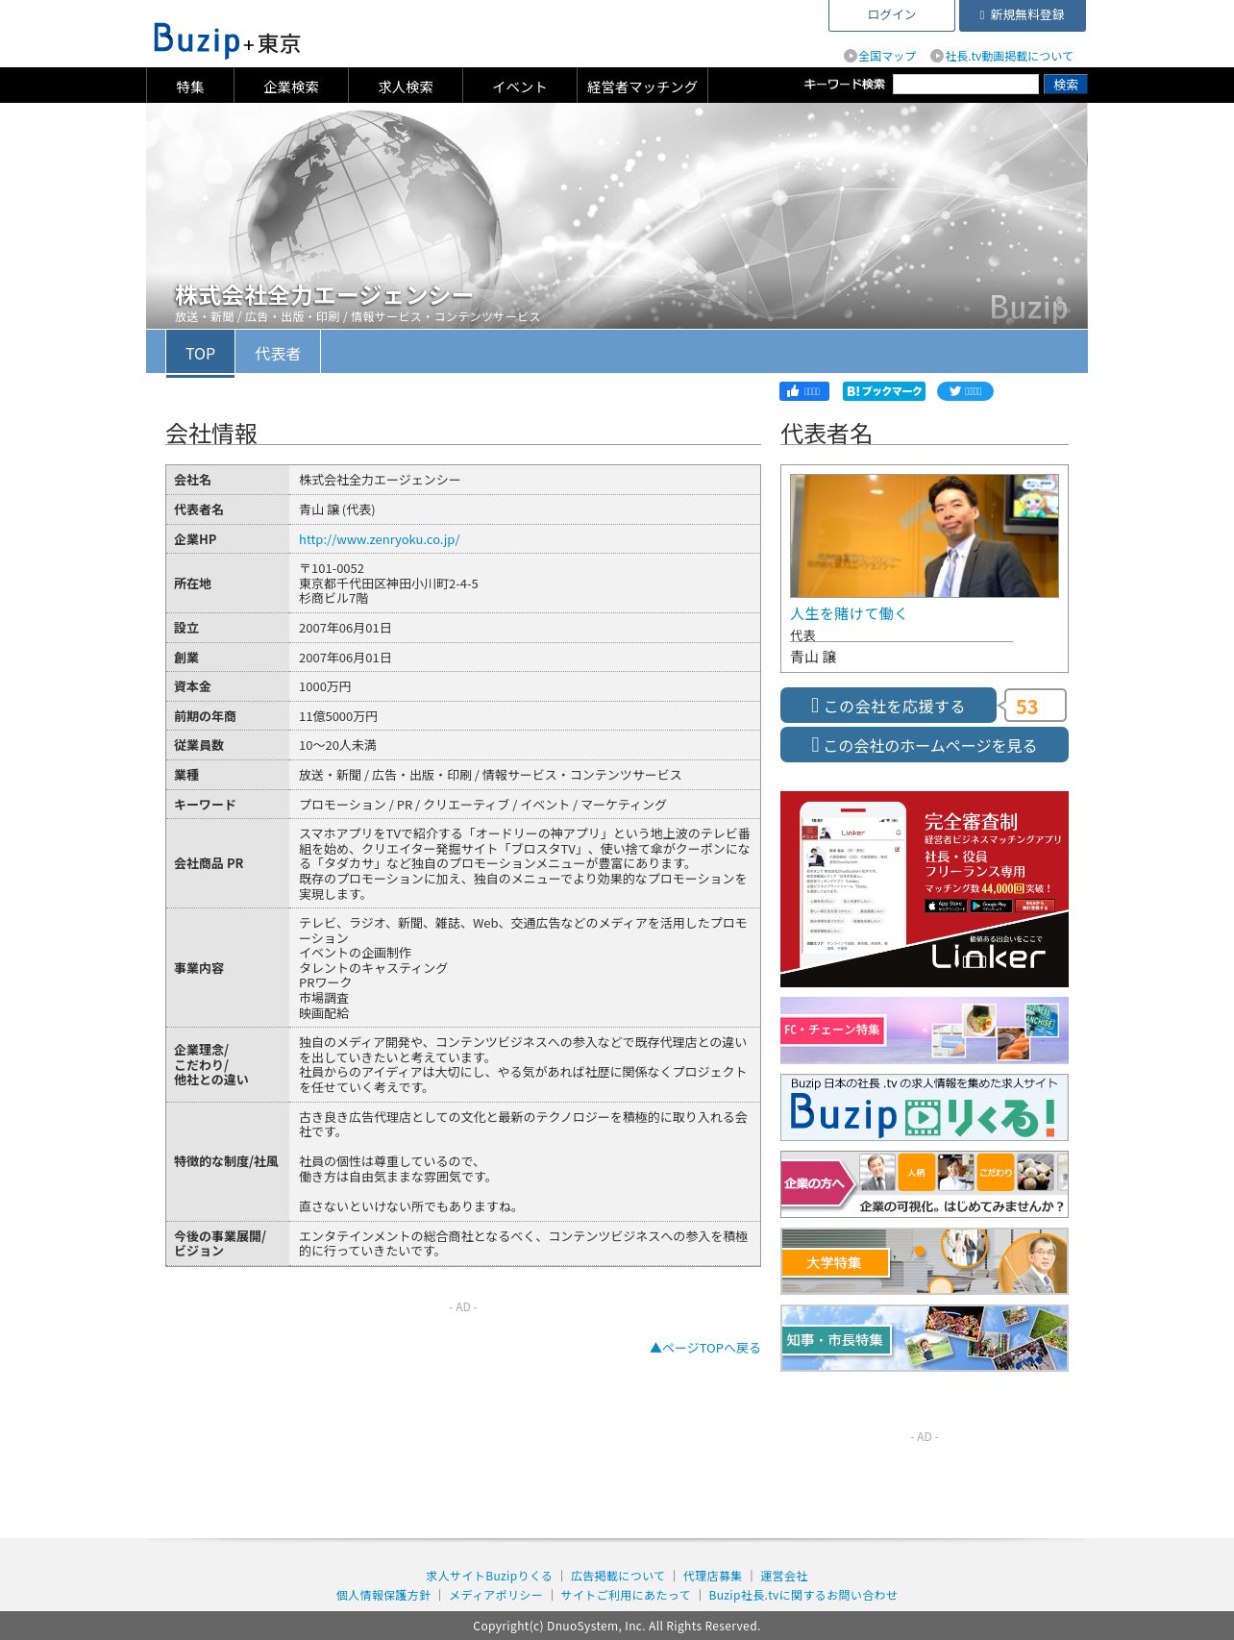This screenshot has height=1640, width=1234.
Task: Open the 全国マップ arrow link
Action: coord(880,56)
